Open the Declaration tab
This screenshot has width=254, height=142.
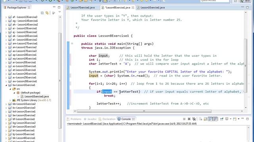(107, 119)
